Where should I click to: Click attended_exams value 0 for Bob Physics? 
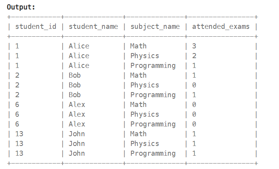(x=194, y=85)
